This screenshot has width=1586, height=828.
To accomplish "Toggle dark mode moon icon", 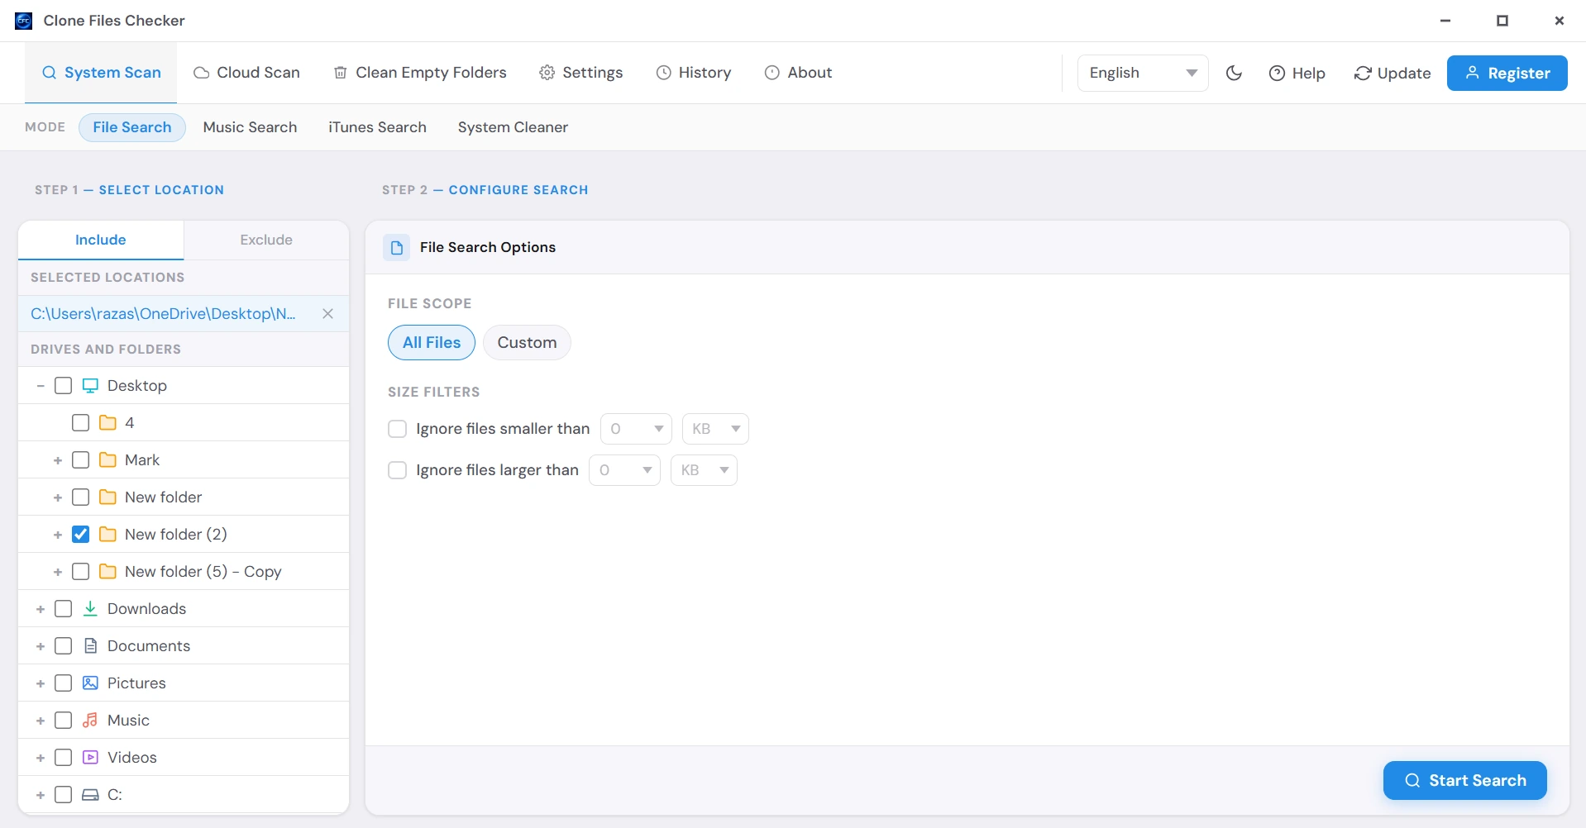I will [1234, 73].
